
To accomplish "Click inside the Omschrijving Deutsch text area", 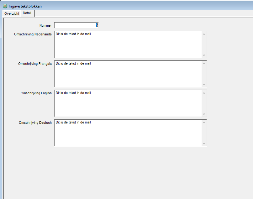I will 127,133.
